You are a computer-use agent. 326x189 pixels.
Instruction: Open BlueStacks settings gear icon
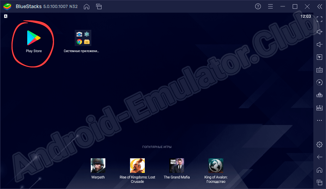coord(319,145)
